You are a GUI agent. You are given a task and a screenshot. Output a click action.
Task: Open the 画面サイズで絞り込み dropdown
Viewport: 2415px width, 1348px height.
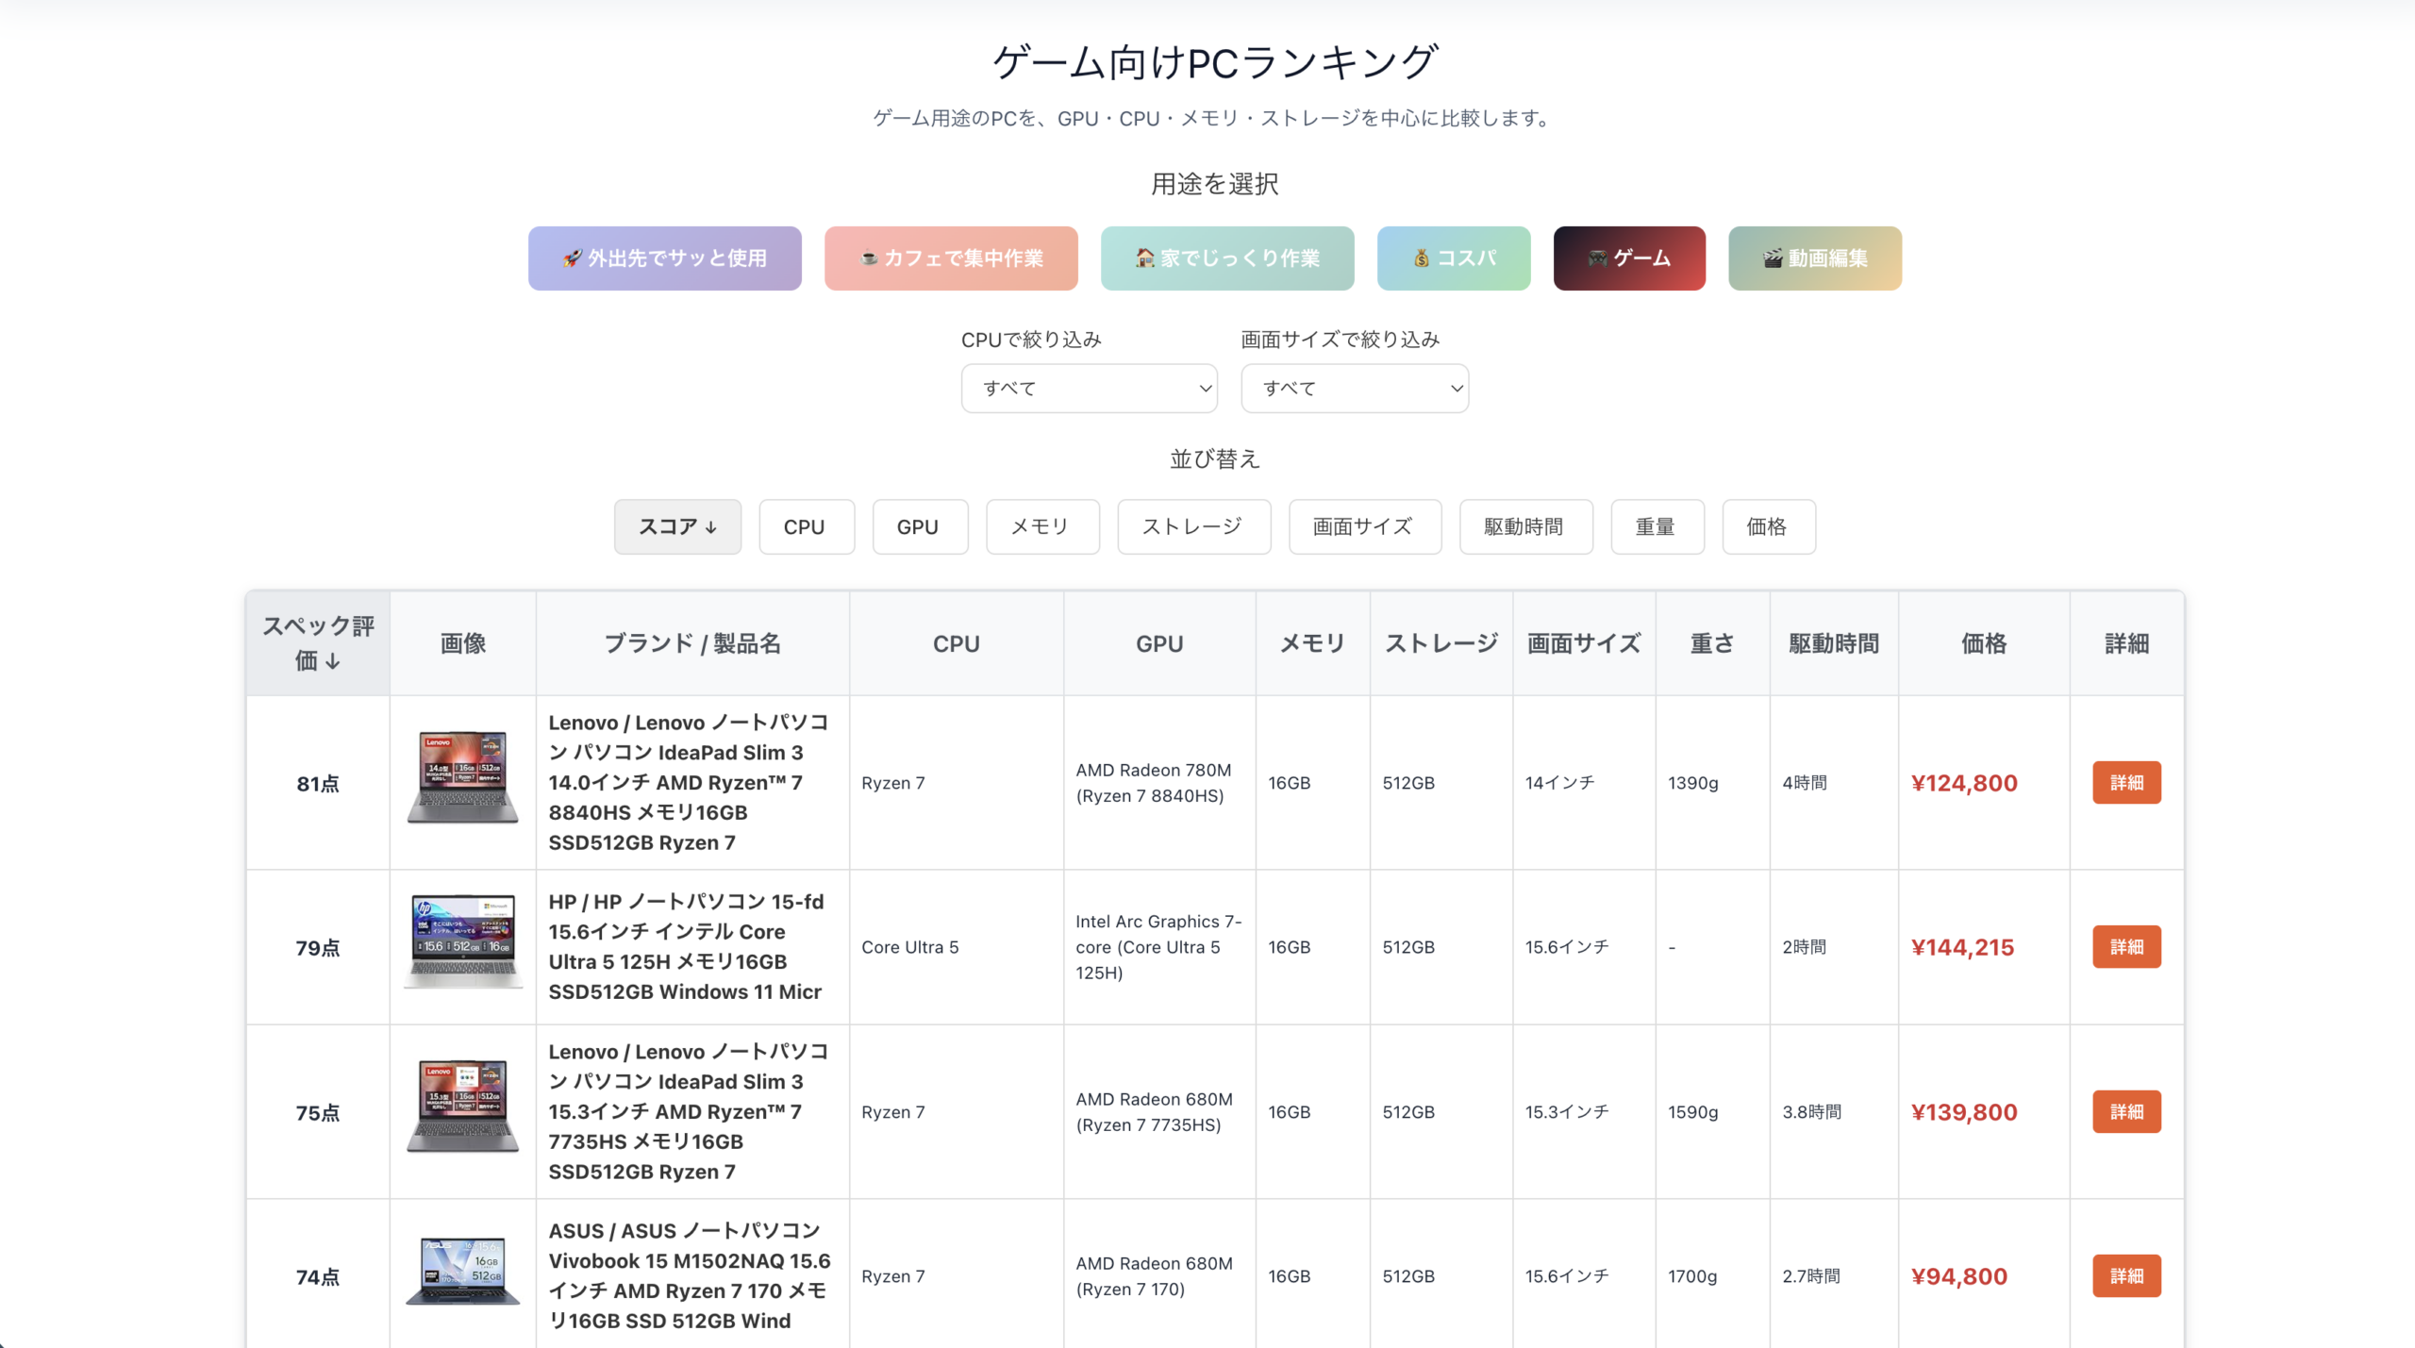pyautogui.click(x=1354, y=388)
